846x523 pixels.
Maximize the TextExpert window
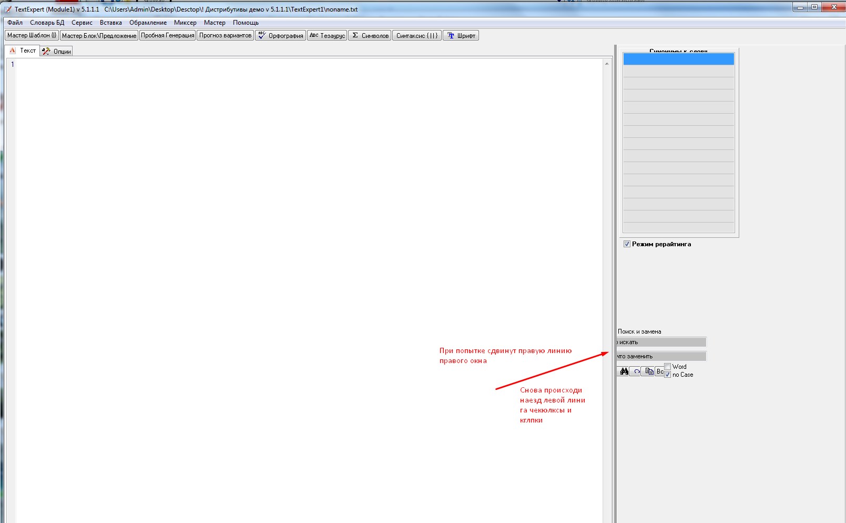814,7
